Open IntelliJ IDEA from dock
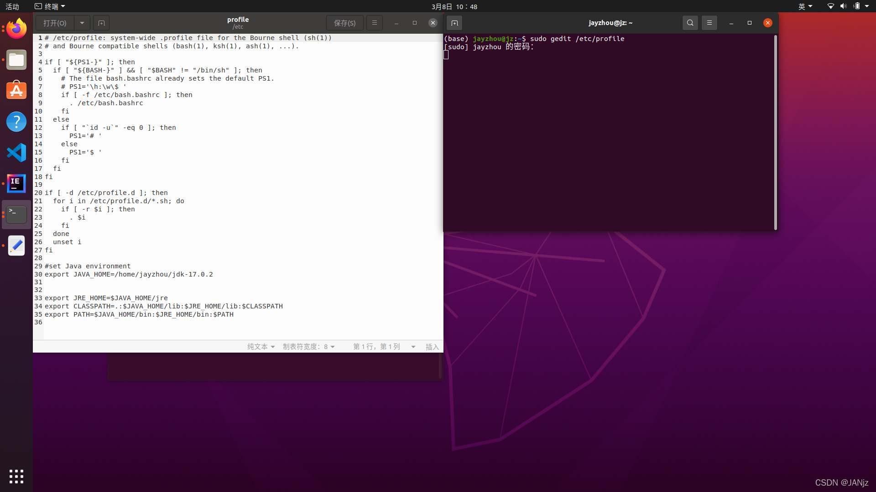 (16, 184)
